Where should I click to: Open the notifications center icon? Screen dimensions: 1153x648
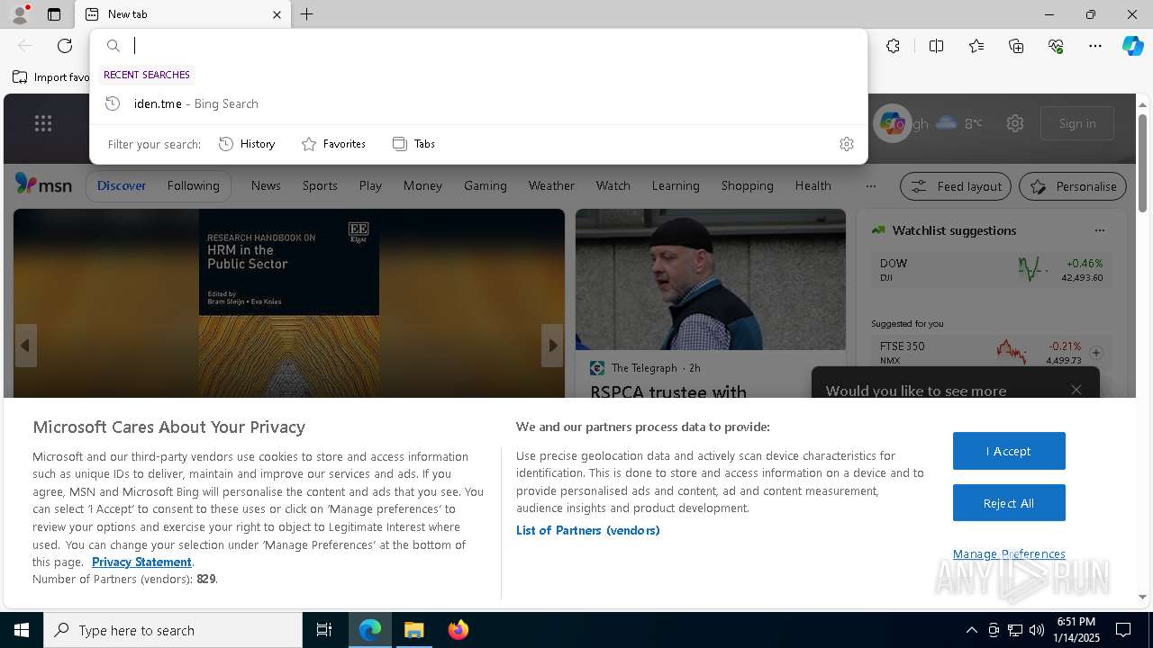click(1123, 630)
